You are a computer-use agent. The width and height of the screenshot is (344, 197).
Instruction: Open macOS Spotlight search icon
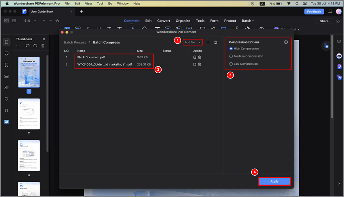297,4
